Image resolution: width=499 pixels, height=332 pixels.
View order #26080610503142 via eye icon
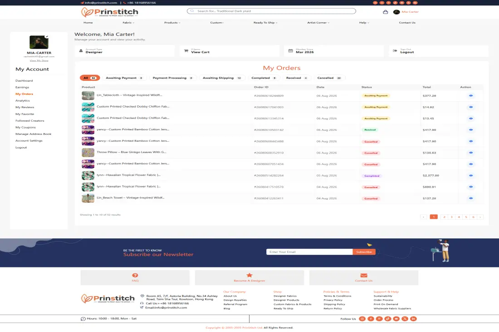[x=471, y=130]
